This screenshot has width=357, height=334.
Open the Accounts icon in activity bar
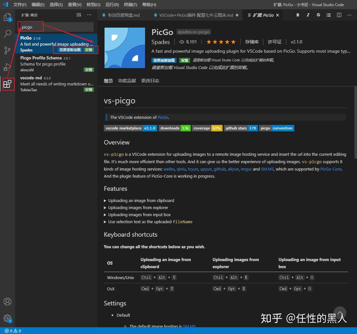7,302
